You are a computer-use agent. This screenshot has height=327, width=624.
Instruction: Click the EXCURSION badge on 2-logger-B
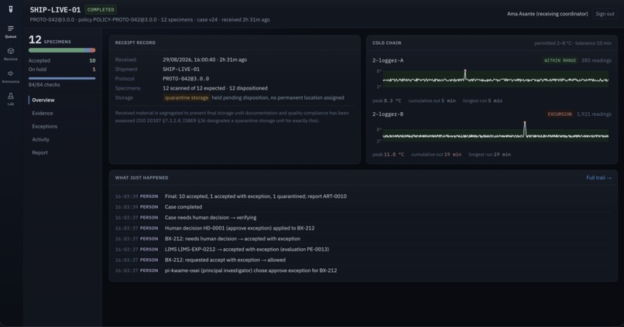[x=560, y=114]
